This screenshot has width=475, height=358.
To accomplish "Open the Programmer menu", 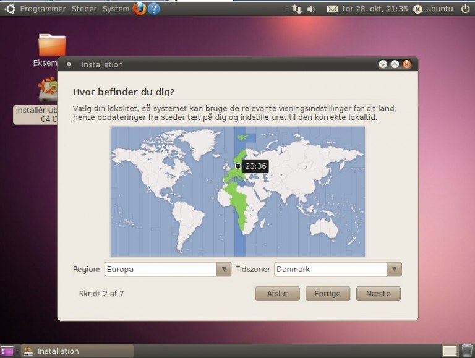I will pos(43,9).
